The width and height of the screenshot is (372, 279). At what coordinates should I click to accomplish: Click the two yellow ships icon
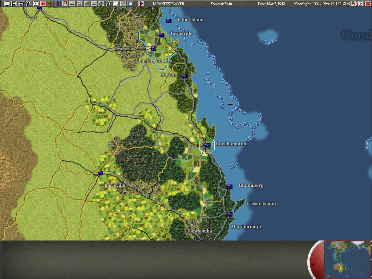(80, 4)
